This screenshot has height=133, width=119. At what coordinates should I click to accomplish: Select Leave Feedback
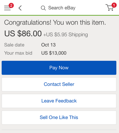[x=59, y=101]
